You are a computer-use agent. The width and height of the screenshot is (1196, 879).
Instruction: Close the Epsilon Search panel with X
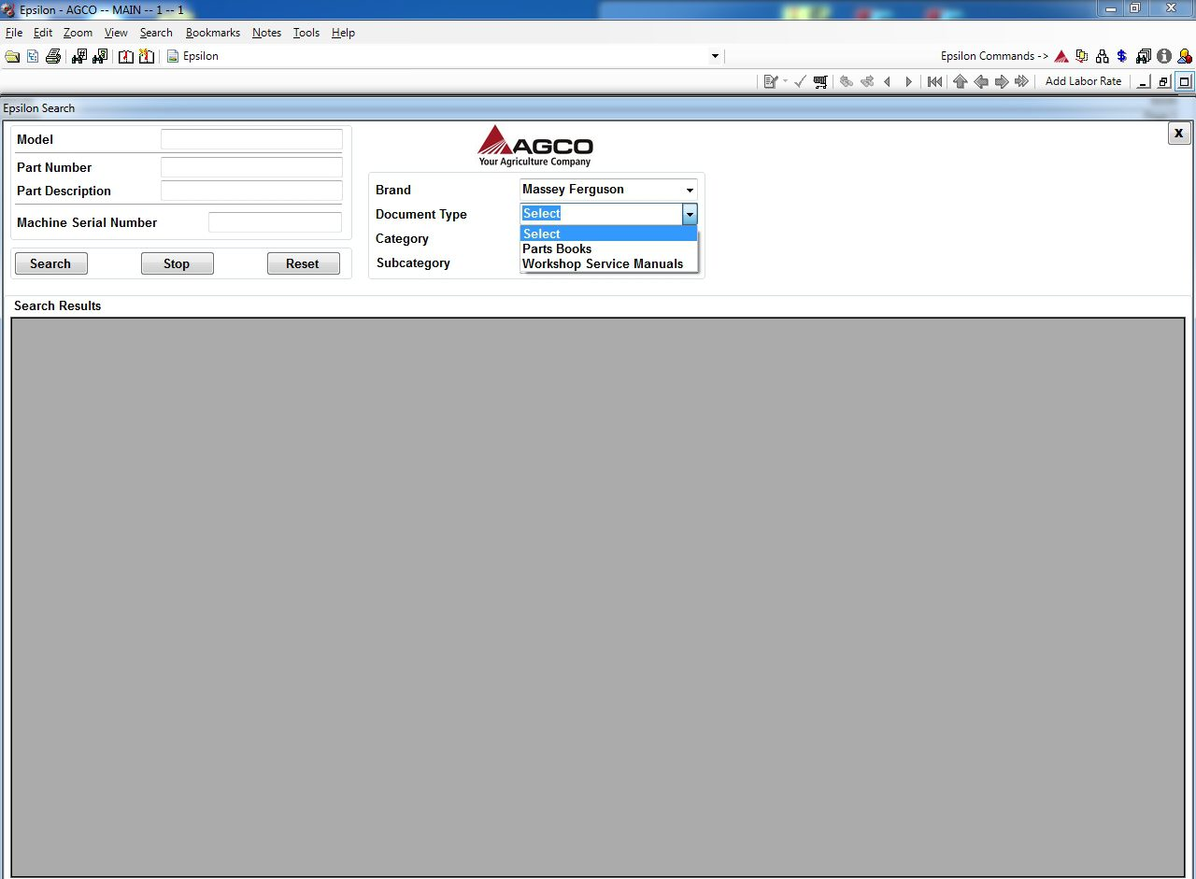point(1178,134)
